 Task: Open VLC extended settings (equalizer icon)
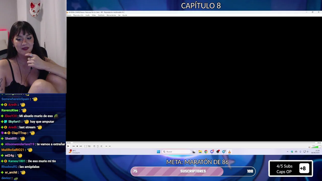[89, 146]
